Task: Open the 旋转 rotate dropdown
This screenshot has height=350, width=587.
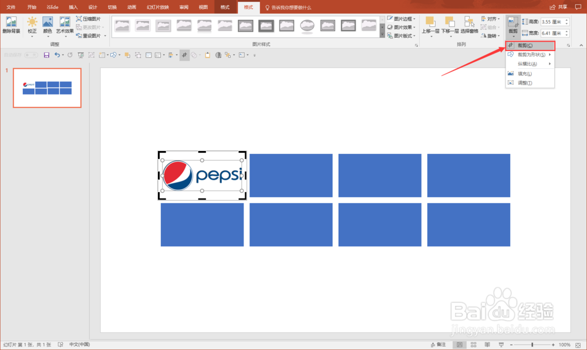Action: point(490,36)
